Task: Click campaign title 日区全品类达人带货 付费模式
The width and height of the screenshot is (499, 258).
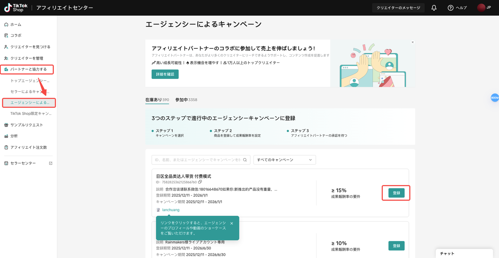Action: tap(184, 176)
